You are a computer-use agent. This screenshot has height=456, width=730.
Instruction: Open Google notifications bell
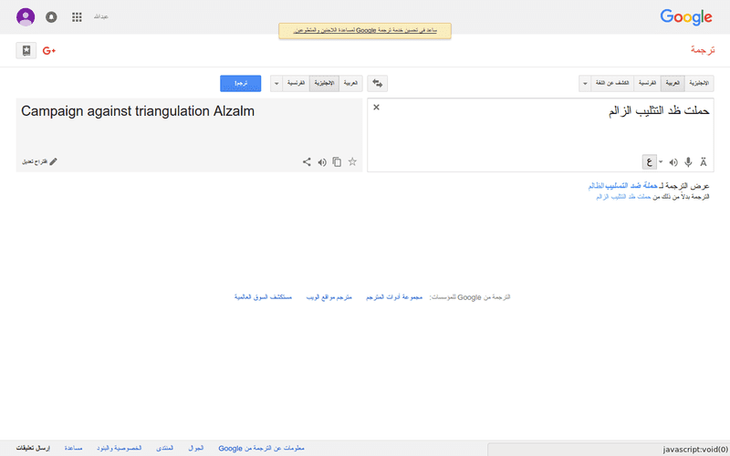51,17
